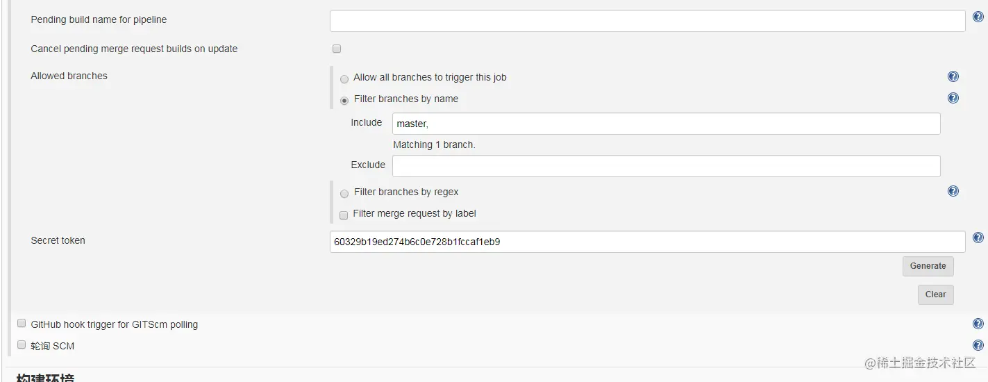Open help icon for 轮询 SCM
Viewport: 988px width, 382px height.
pyautogui.click(x=978, y=345)
